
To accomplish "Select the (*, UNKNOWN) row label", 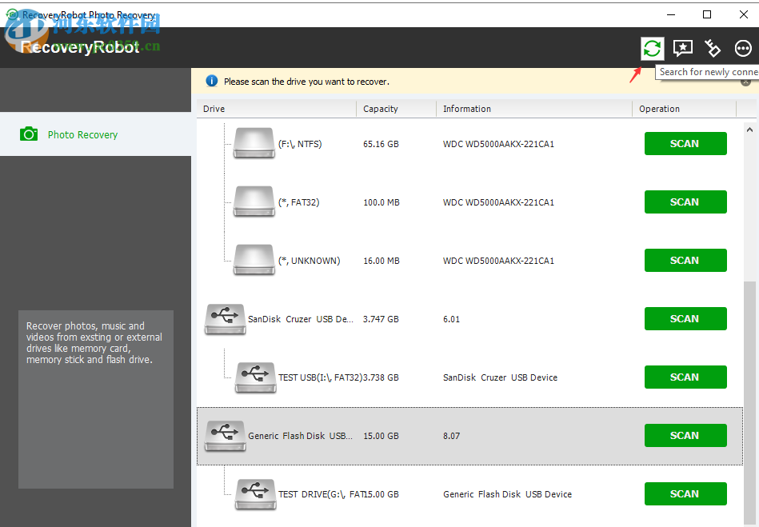I will pyautogui.click(x=310, y=261).
